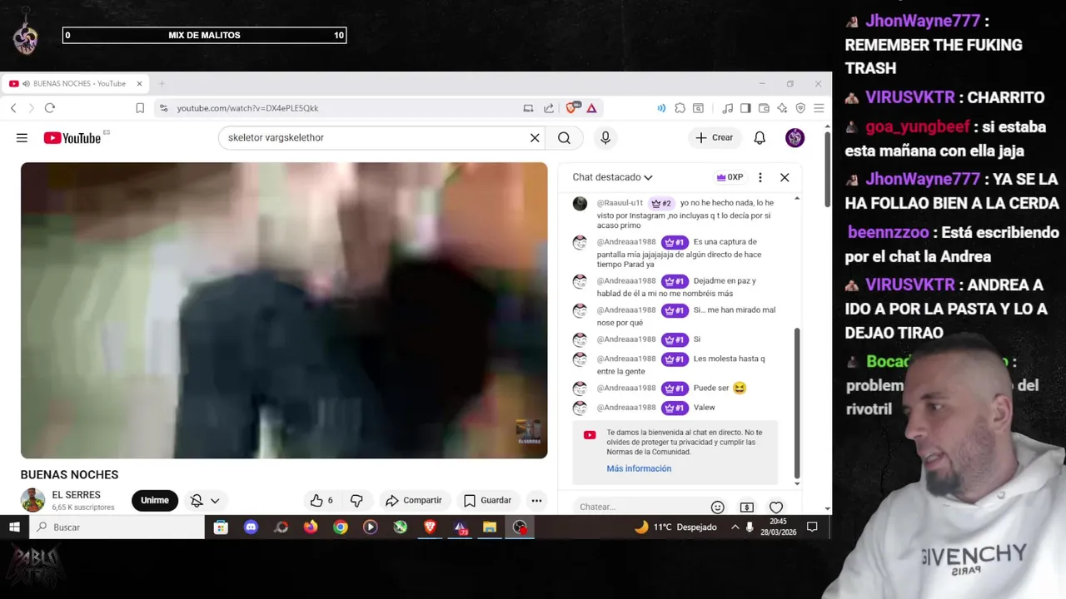Open the EL SERRES channel name
The height and width of the screenshot is (599, 1066).
[x=76, y=495]
